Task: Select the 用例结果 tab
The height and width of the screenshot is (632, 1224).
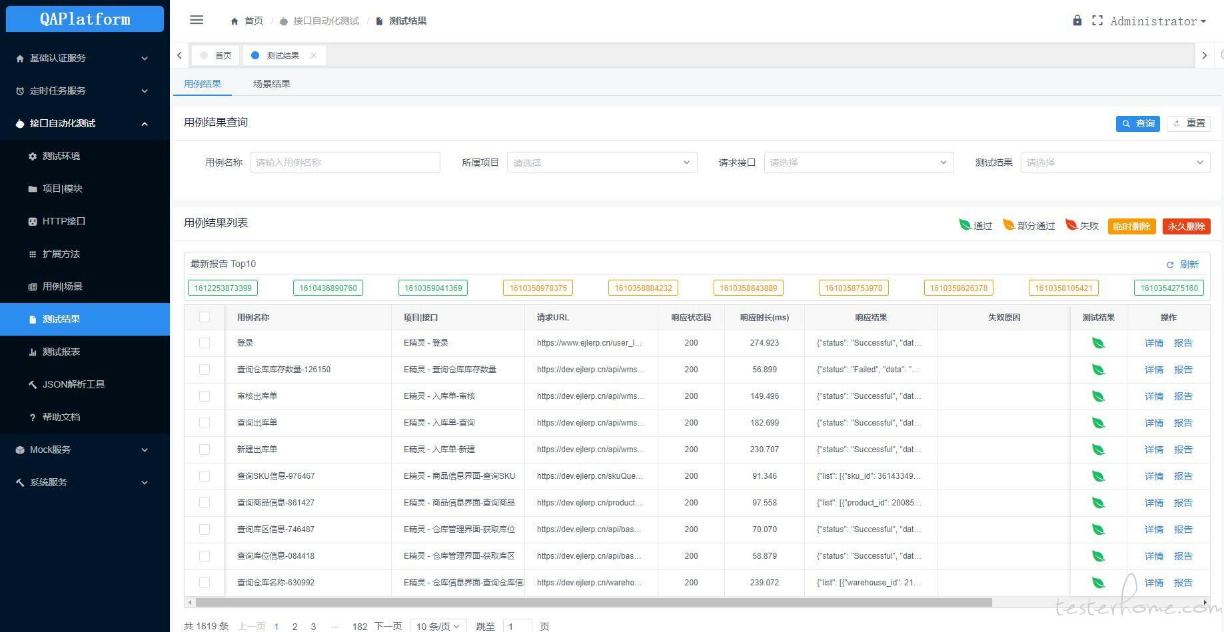Action: (203, 84)
